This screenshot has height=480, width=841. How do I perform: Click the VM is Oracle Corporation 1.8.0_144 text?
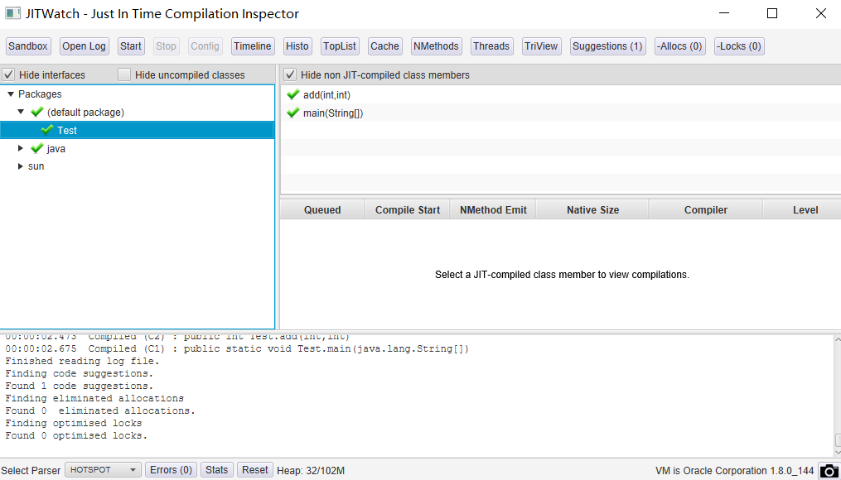click(x=734, y=471)
